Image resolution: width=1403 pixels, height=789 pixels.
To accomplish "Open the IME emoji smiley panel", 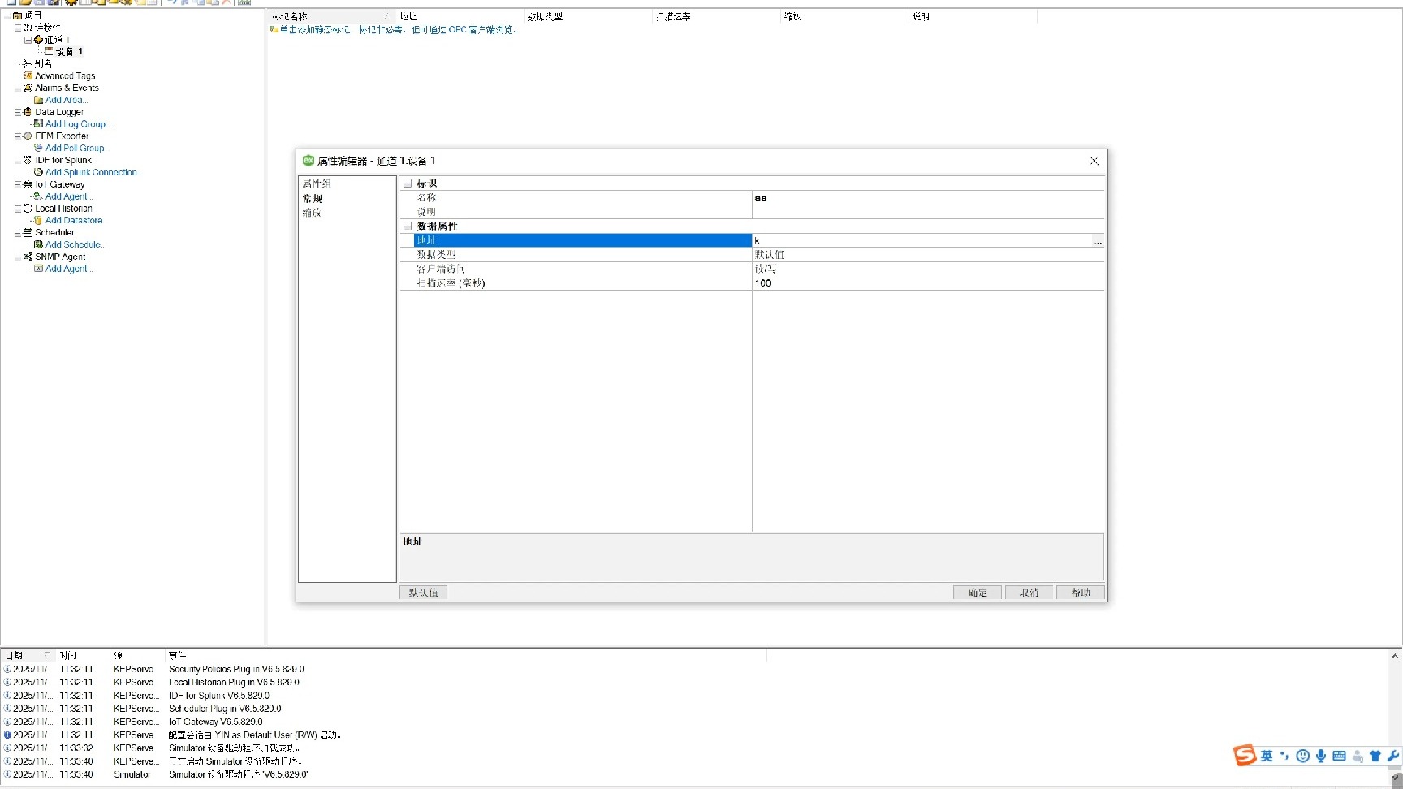I will [1302, 756].
